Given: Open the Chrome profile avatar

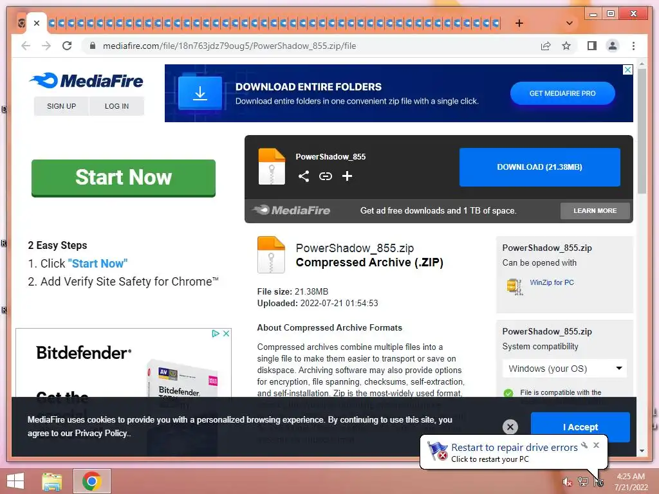Looking at the screenshot, I should 613,46.
